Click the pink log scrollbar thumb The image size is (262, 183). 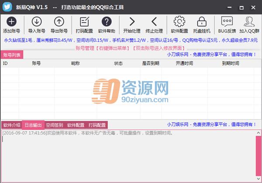point(259,156)
